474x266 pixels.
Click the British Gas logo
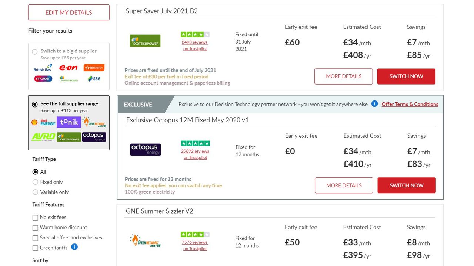click(x=43, y=68)
